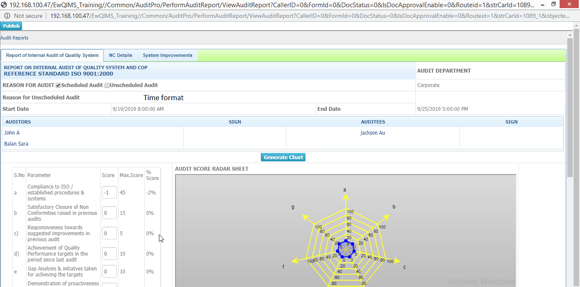Select auditor John A
Screen dimensions: 580x287
[12, 133]
